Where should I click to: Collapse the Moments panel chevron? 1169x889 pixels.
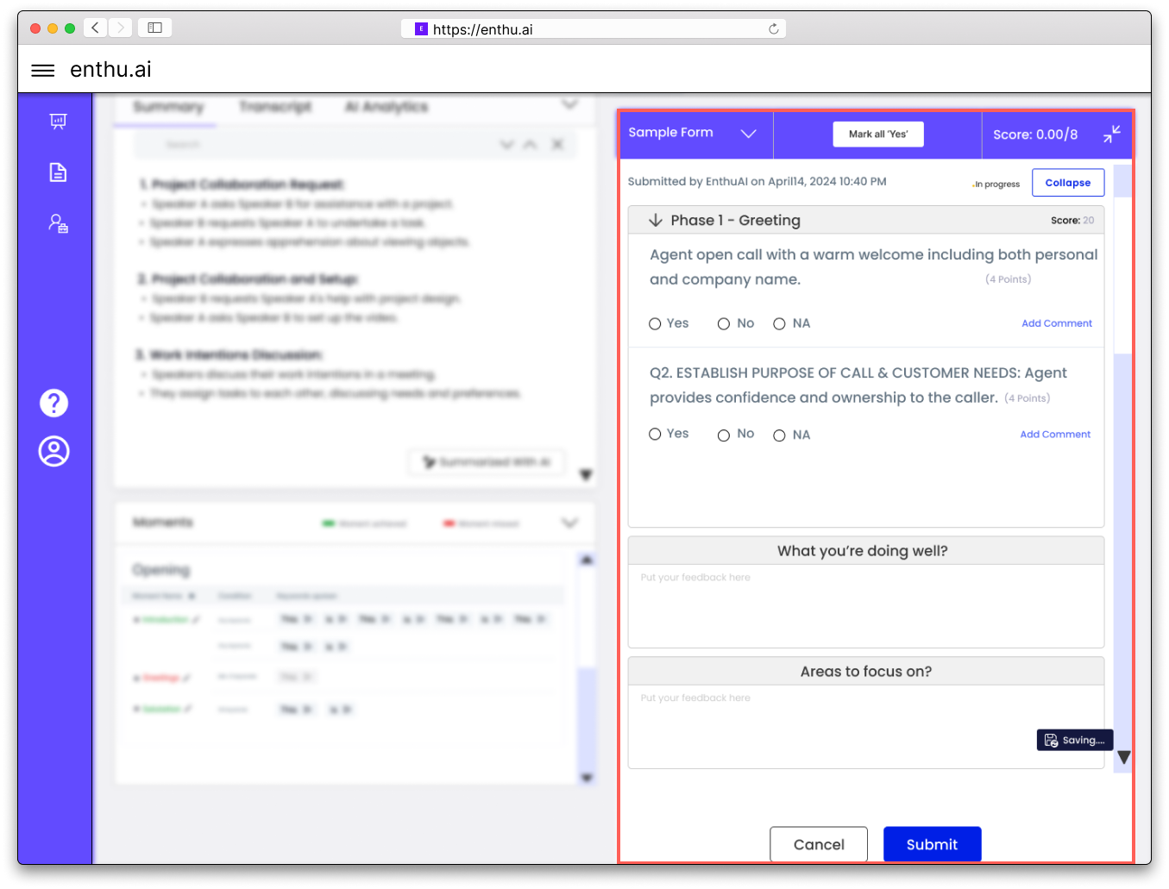coord(569,523)
